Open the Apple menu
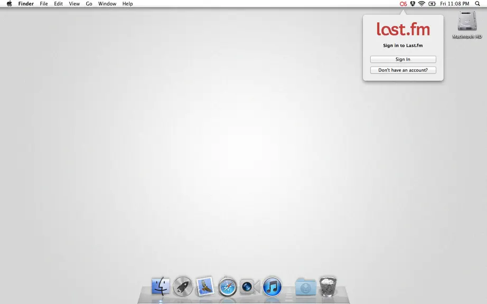The height and width of the screenshot is (304, 487). (10, 4)
